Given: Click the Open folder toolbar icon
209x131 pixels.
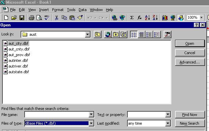Looking at the screenshot, I should (x=14, y=17).
